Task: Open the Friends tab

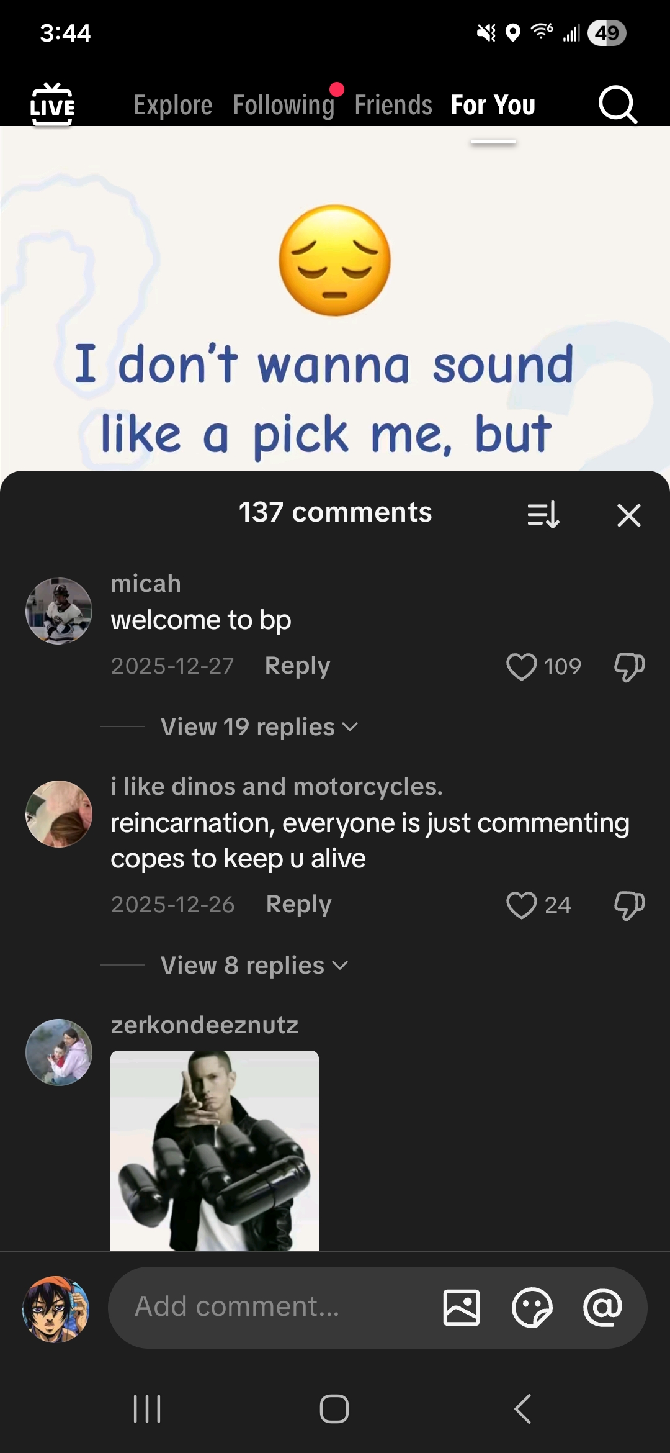Action: [x=393, y=104]
